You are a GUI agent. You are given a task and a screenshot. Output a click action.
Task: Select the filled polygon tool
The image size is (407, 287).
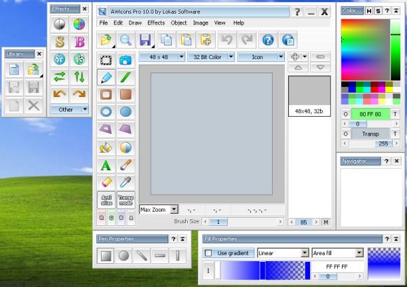125,129
